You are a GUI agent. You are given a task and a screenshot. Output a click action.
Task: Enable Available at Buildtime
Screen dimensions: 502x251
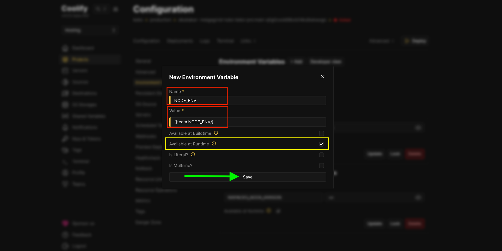pyautogui.click(x=321, y=133)
